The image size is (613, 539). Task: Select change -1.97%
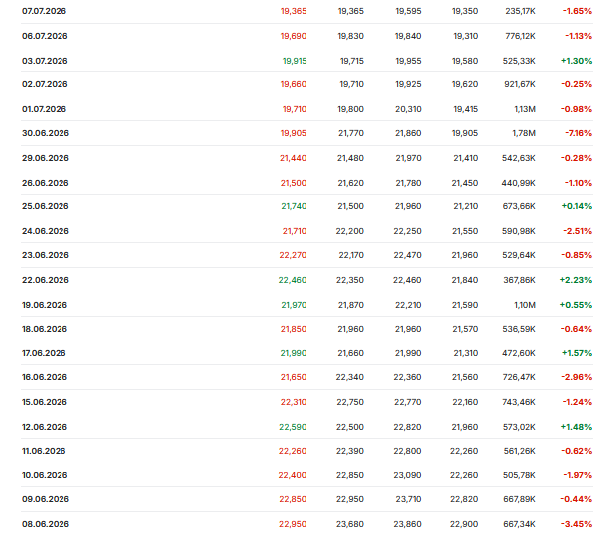[x=578, y=475]
